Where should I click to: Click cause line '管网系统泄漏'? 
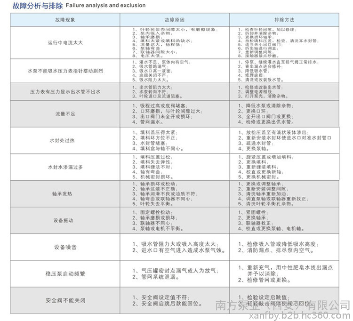(x=156, y=277)
